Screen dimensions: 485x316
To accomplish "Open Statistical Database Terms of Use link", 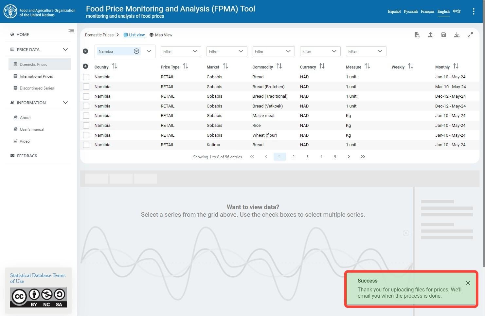I will click(38, 278).
